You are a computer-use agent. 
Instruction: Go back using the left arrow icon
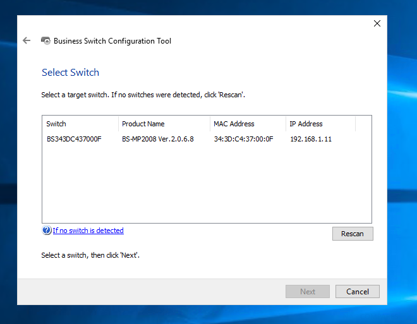pyautogui.click(x=27, y=40)
